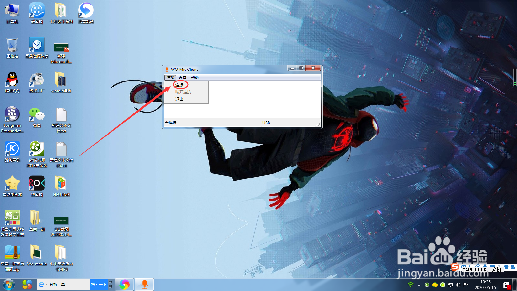Click the green shield security tray icon
The height and width of the screenshot is (291, 517).
click(427, 285)
